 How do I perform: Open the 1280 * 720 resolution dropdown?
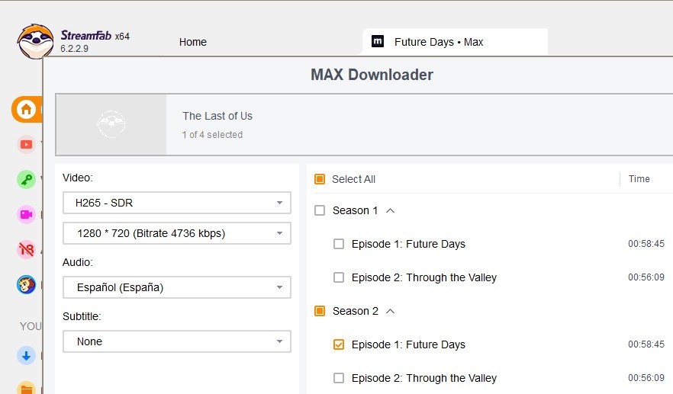pos(177,233)
